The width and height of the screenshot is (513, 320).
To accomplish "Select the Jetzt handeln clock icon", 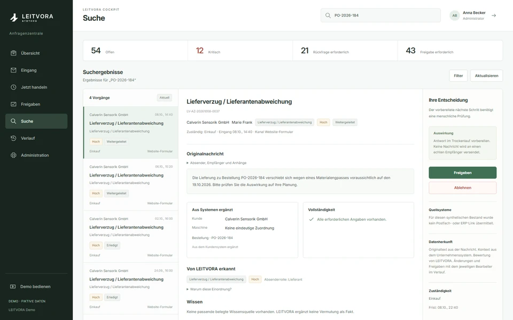I will [13, 87].
